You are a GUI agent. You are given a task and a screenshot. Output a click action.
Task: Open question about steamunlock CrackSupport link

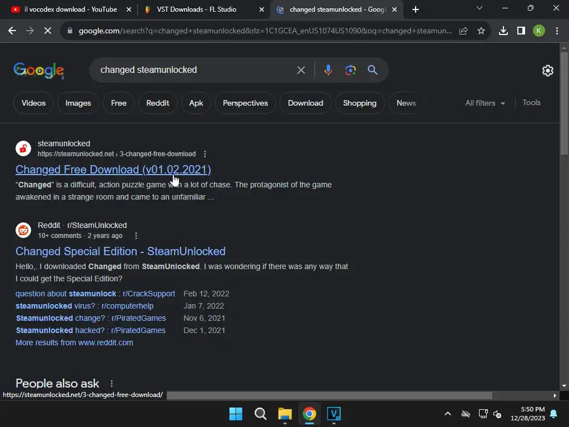click(95, 294)
